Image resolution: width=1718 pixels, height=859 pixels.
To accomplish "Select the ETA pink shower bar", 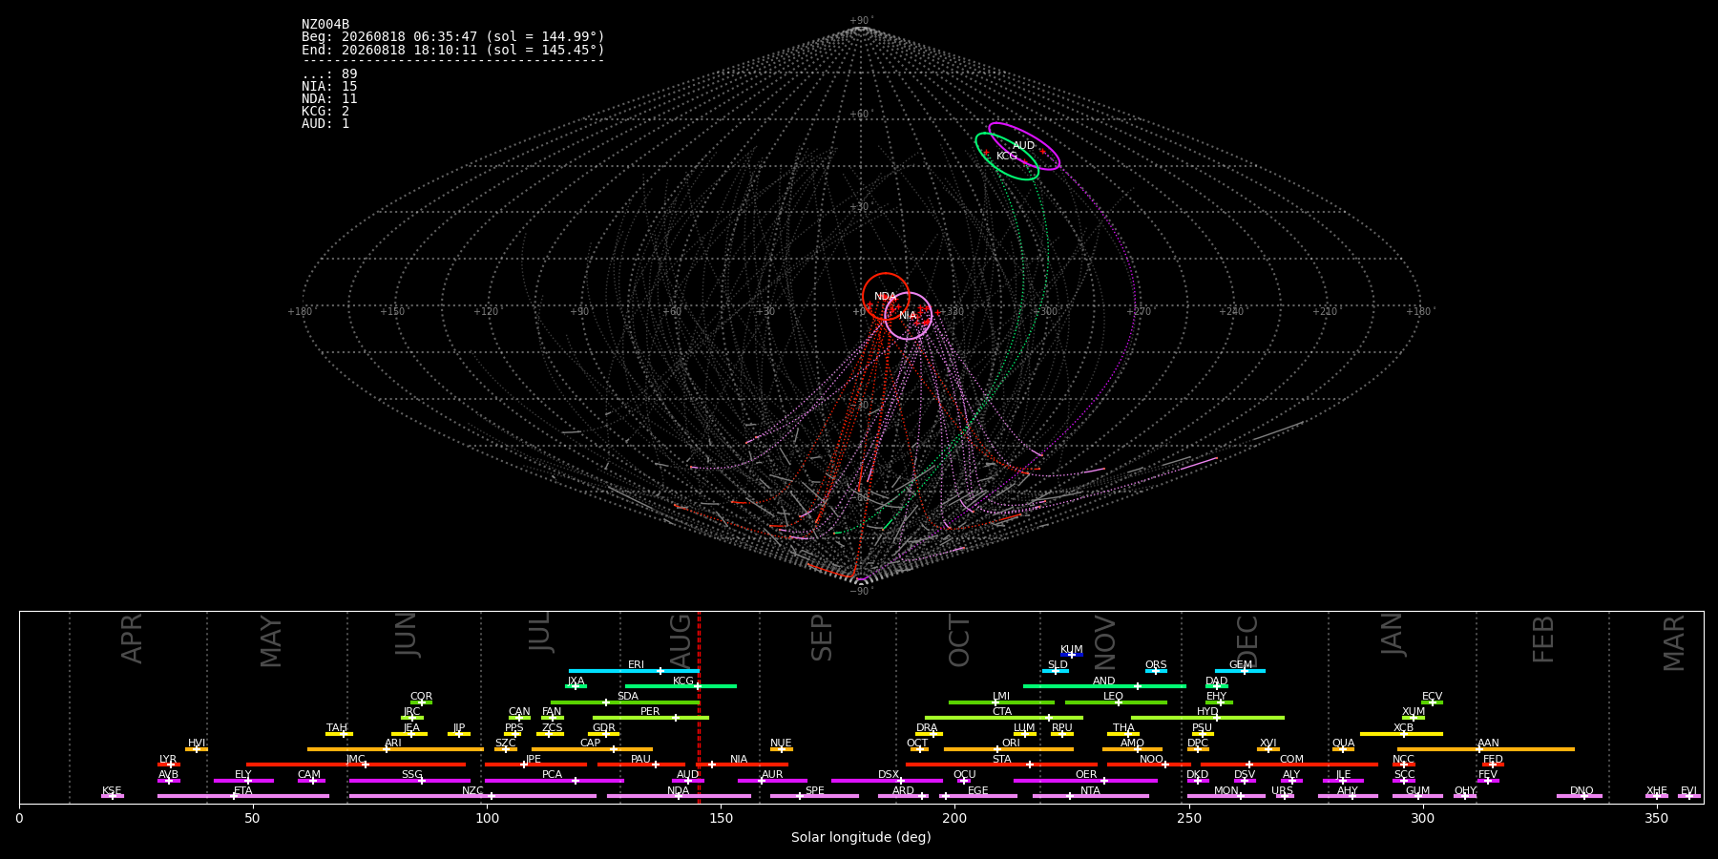I will [x=243, y=796].
